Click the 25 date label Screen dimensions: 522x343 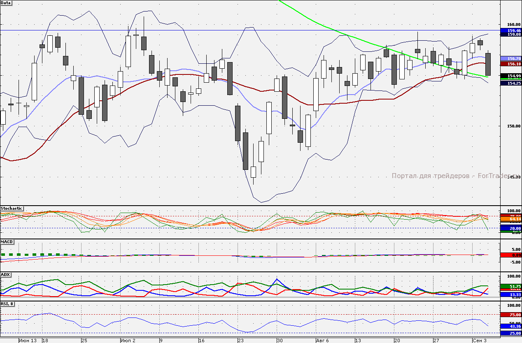click(x=84, y=341)
